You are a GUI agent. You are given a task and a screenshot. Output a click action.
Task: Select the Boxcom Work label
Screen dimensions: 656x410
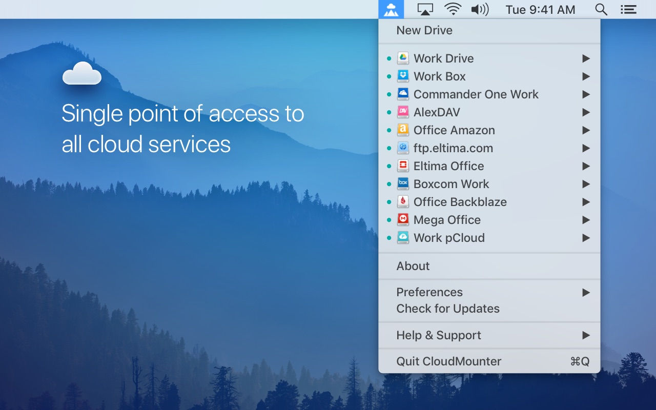click(452, 184)
